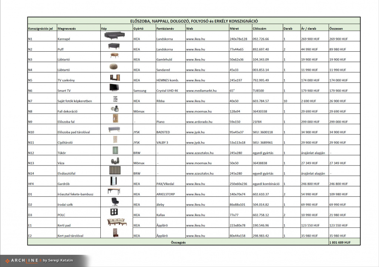Click the Kerti pad image in row E1
The height and width of the screenshot is (267, 379).
(117, 222)
